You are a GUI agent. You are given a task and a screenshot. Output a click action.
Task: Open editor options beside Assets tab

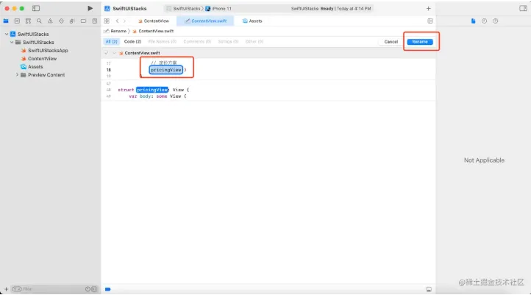coord(430,21)
